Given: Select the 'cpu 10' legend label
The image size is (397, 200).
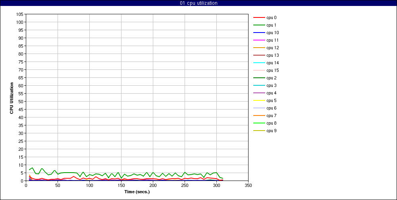Looking at the screenshot, I should click(273, 33).
